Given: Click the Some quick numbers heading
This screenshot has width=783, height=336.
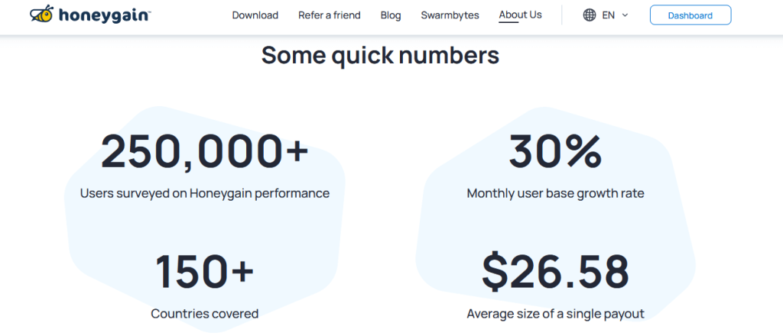Looking at the screenshot, I should pyautogui.click(x=380, y=55).
